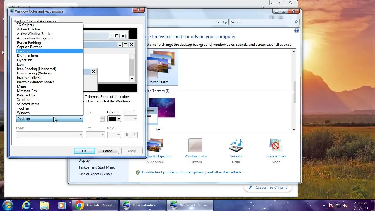Choose Active Title Bar from the list
This screenshot has width=375, height=211.
[x=50, y=29]
